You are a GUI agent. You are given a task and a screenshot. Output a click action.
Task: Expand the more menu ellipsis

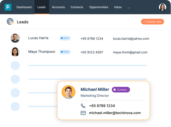click(129, 7)
